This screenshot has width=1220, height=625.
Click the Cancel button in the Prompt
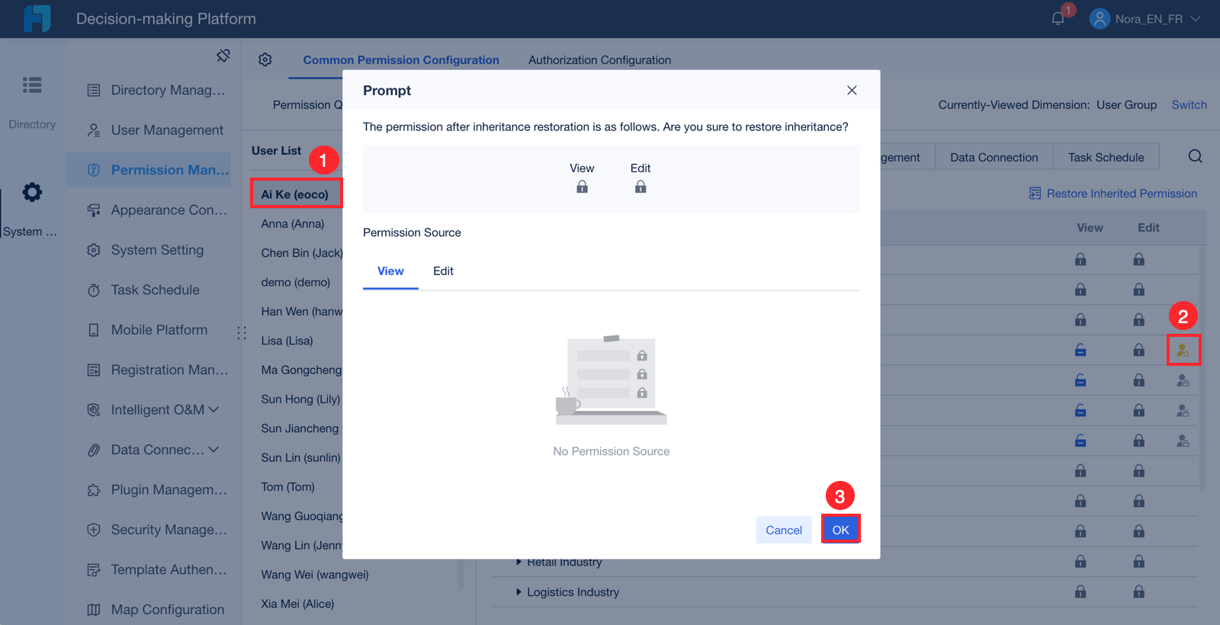(x=784, y=530)
